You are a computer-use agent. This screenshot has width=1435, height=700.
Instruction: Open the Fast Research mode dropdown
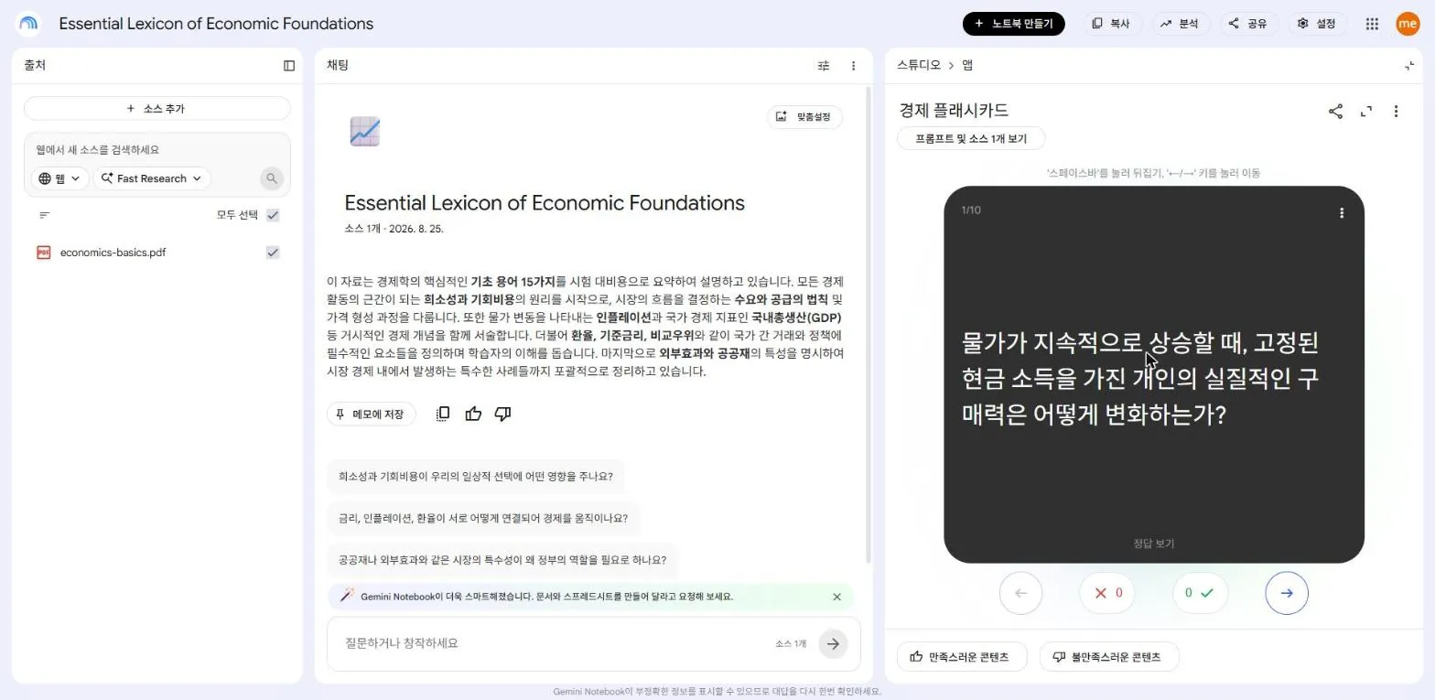pos(152,178)
